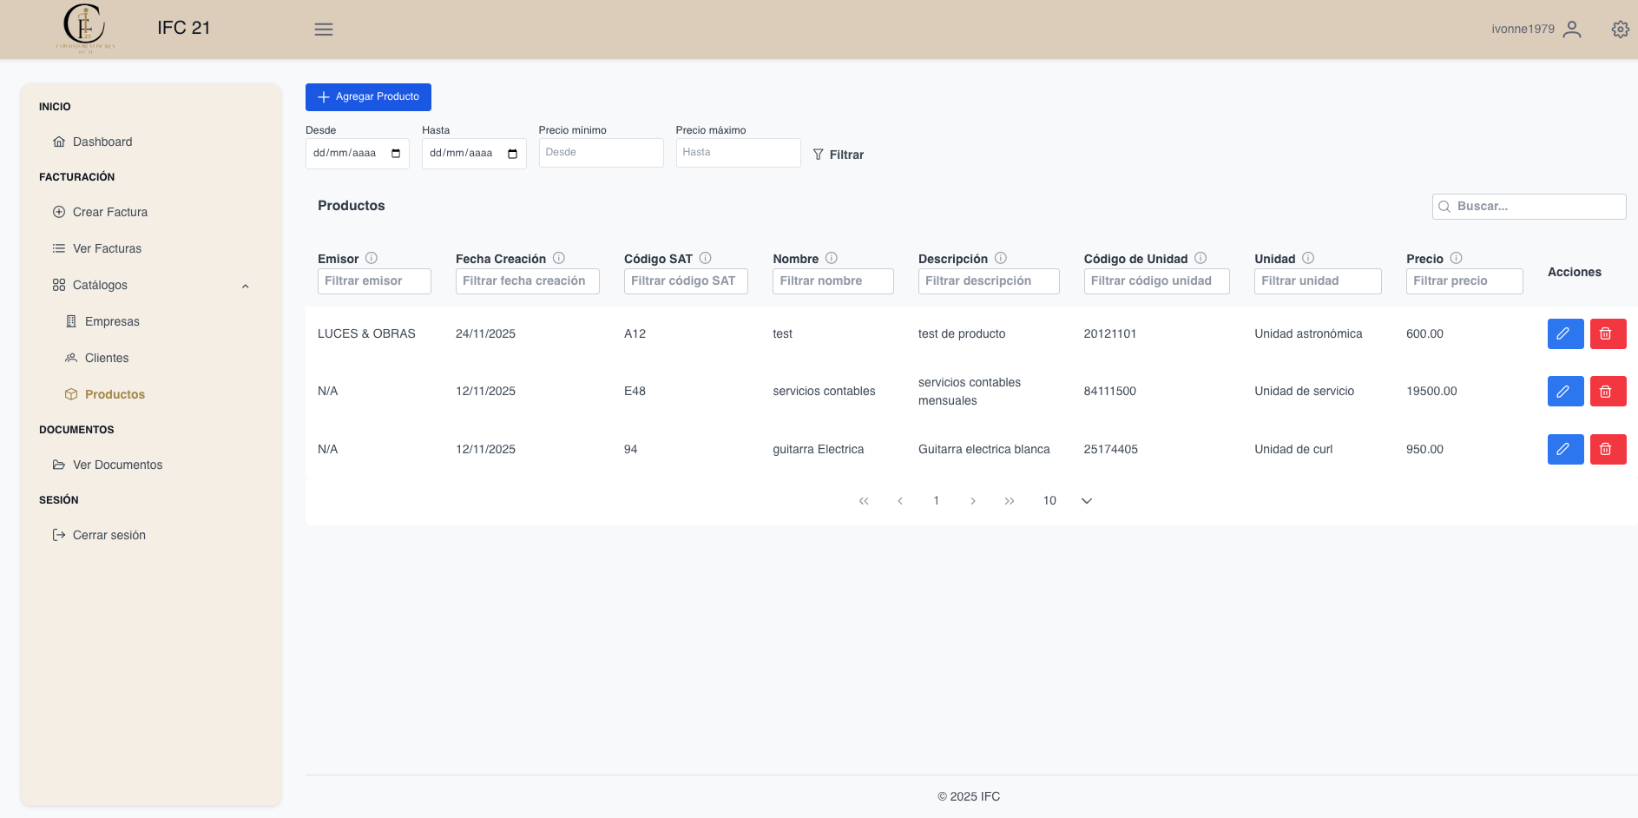Image resolution: width=1638 pixels, height=818 pixels.
Task: Edit the servicios contables product
Action: pos(1565,392)
